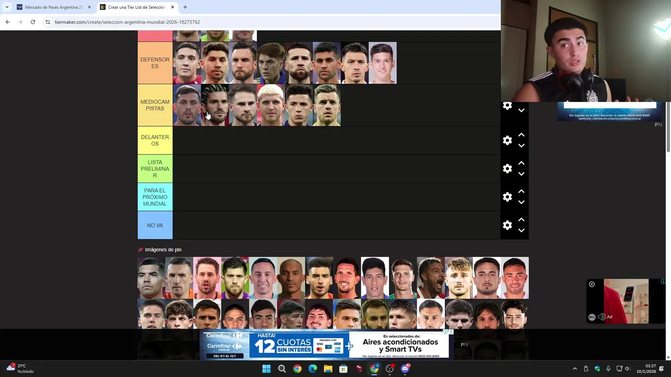Pick the player photo with pink background
The height and width of the screenshot is (377, 671).
(x=207, y=278)
